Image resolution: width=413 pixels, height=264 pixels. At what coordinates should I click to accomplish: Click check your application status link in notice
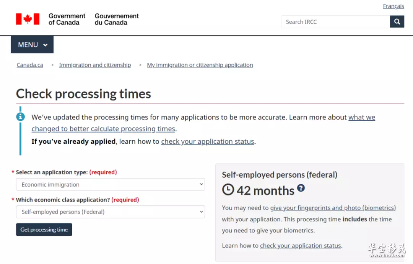tap(208, 141)
